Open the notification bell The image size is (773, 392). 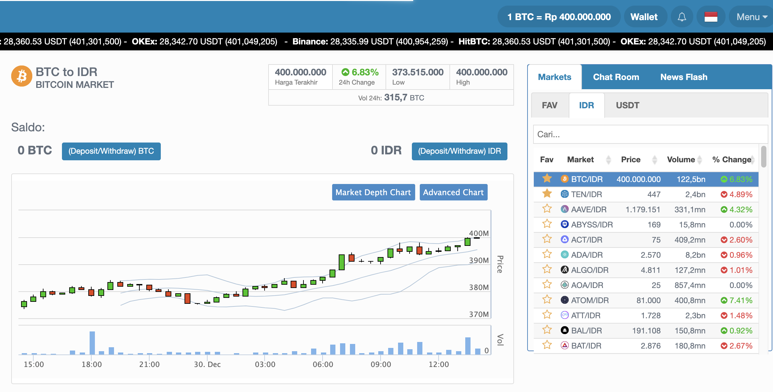click(x=682, y=17)
